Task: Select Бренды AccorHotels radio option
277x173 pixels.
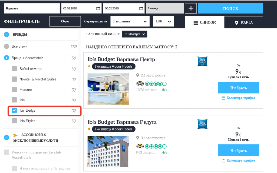Action: point(6,58)
